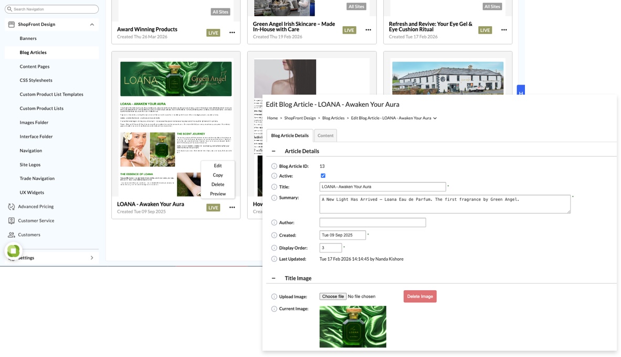Open three-dot menu for Green Angel Irish Skincare
The width and height of the screenshot is (621, 357).
point(369,30)
